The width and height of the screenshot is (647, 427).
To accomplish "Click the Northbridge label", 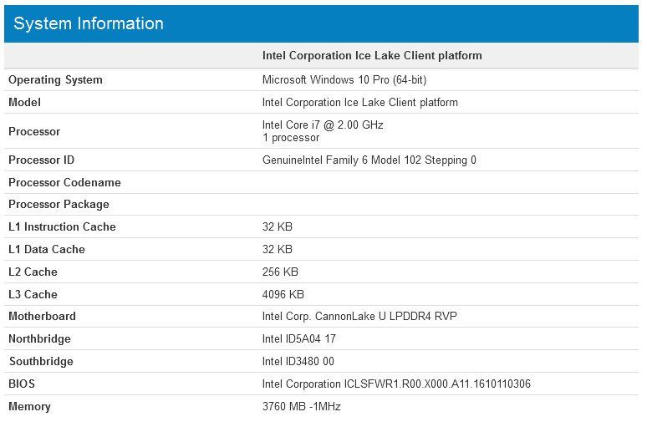I will pos(39,338).
